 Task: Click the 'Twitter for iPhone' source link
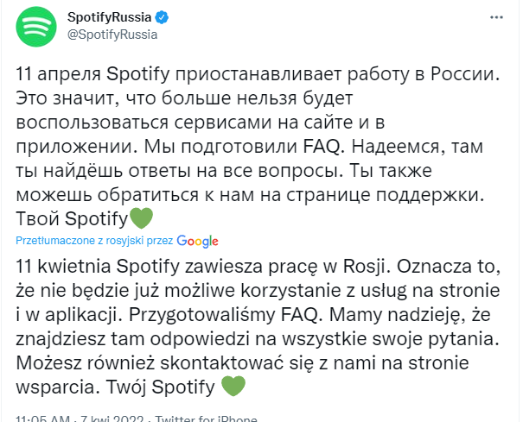coord(207,418)
